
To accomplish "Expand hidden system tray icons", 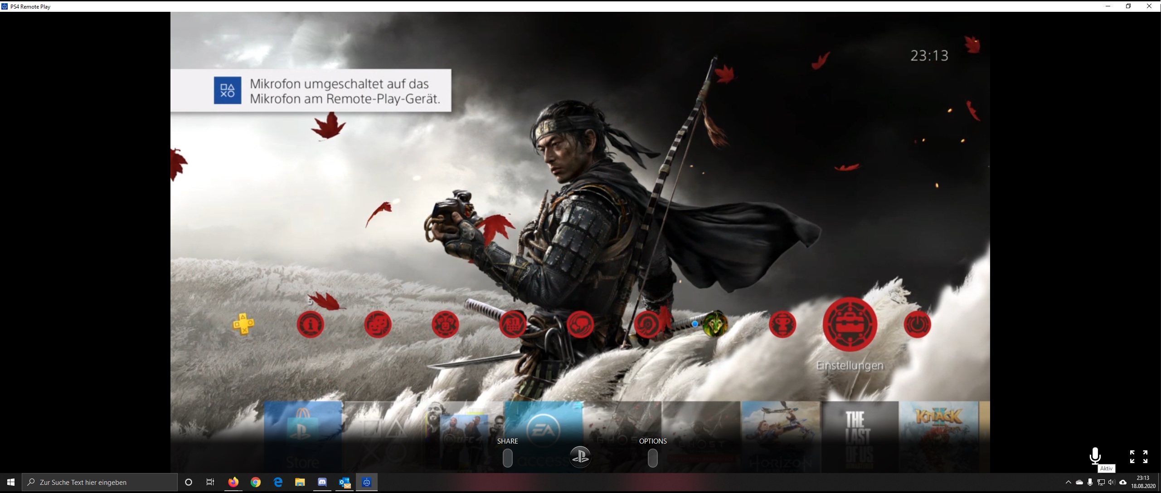I will click(x=1068, y=482).
